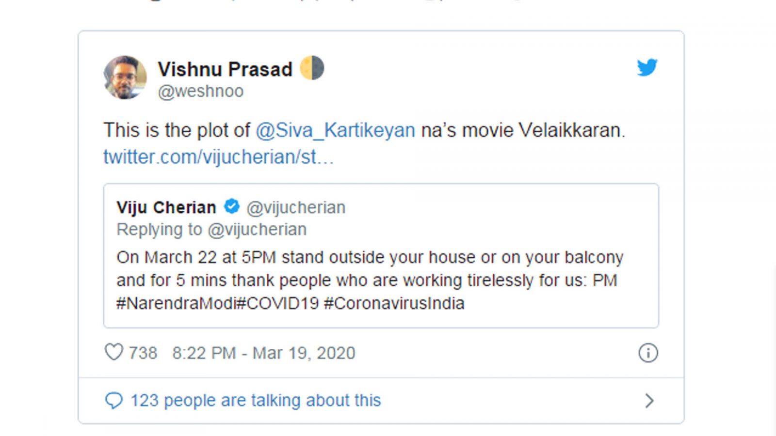This screenshot has height=436, width=776.
Task: Click the Twitter bird logo
Action: [x=647, y=67]
